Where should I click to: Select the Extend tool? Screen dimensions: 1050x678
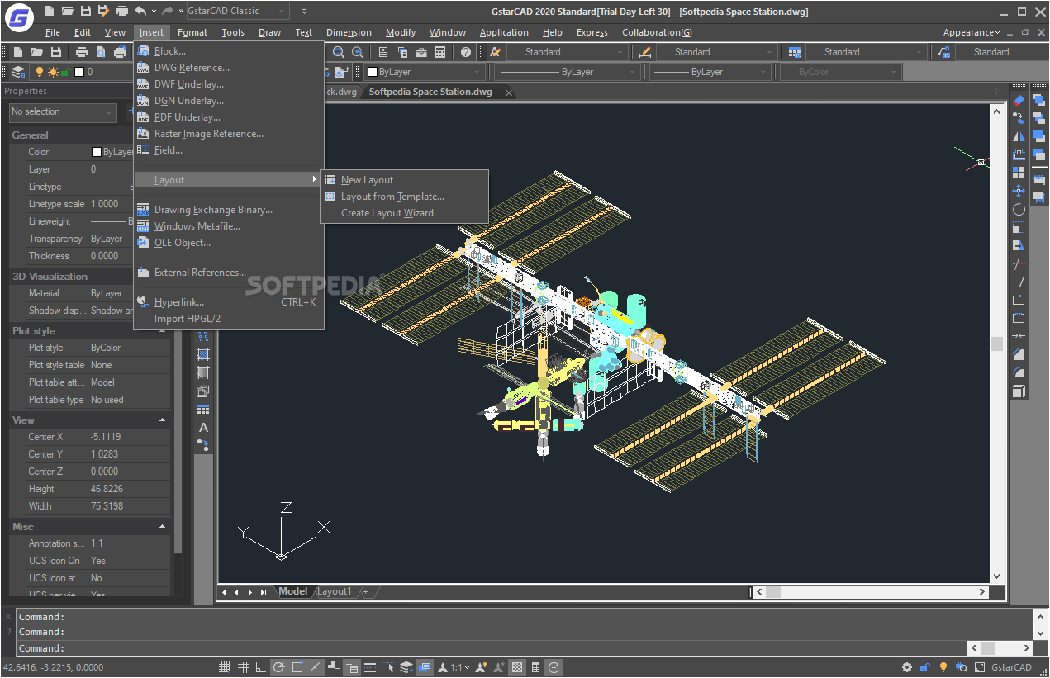coord(1019,282)
